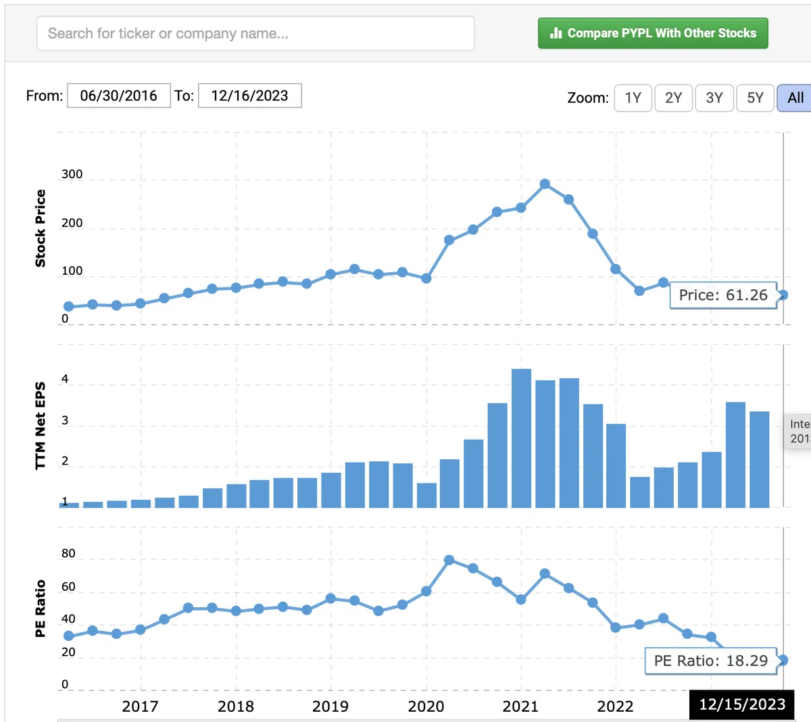The width and height of the screenshot is (811, 722).
Task: Click the highest PE Ratio point near 80
Action: coord(449,560)
